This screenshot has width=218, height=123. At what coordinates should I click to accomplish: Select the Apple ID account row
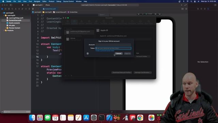click(79, 32)
